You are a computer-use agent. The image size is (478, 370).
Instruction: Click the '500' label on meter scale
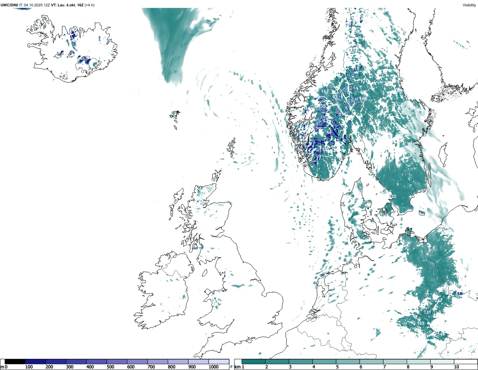pyautogui.click(x=110, y=367)
